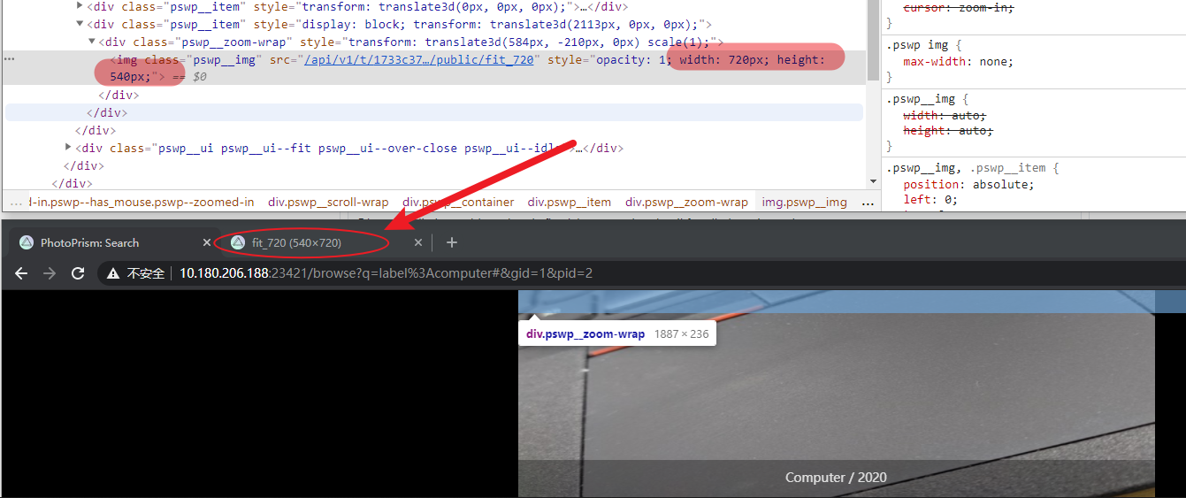This screenshot has width=1186, height=498.
Task: Go back in browser history
Action: 21,273
